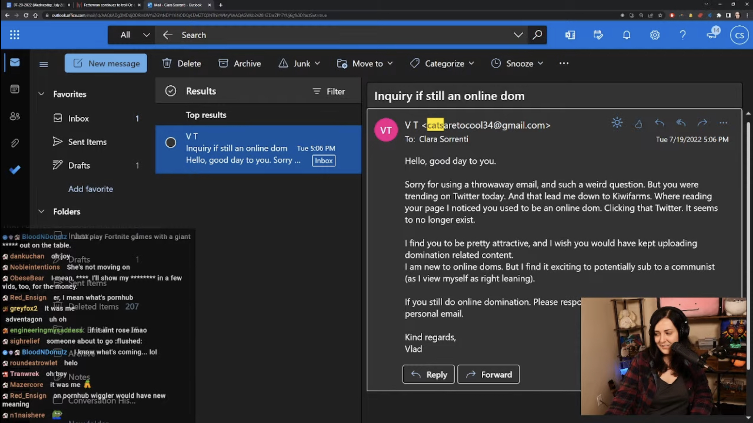This screenshot has width=753, height=423.
Task: Open more actions ellipsis in message header
Action: point(723,123)
